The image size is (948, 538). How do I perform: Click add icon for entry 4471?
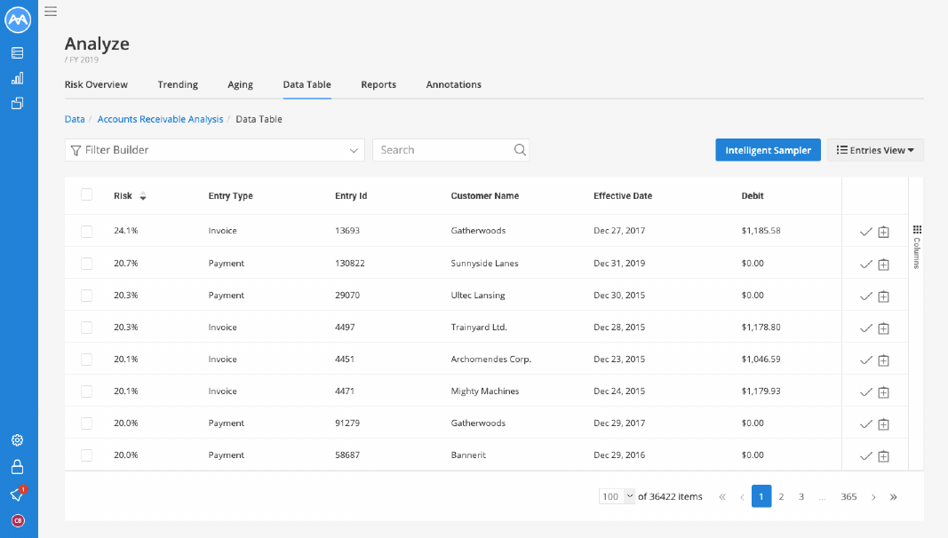(x=883, y=392)
